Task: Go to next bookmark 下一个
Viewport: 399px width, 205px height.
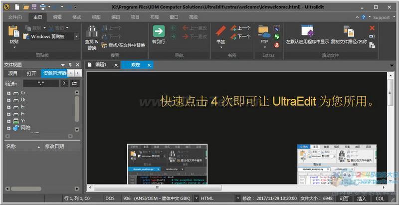Action: [240, 36]
